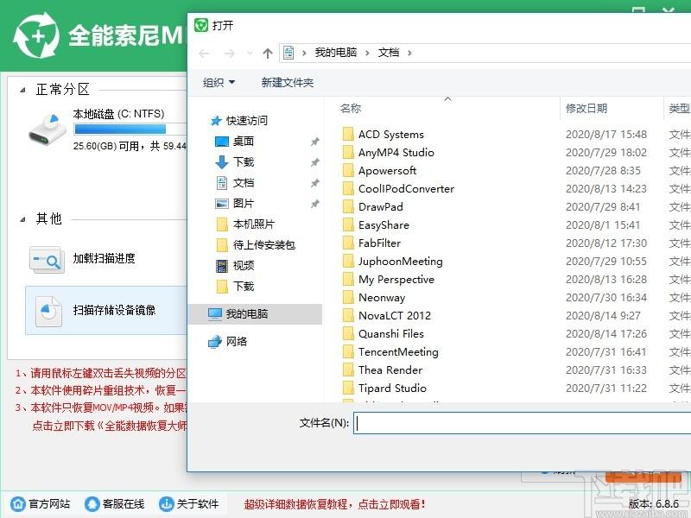691x518 pixels.
Task: Go up one folder level with the up arrow
Action: (268, 54)
